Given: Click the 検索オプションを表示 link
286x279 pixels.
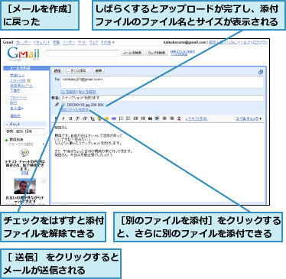Looking at the screenshot, I should click(x=183, y=51).
